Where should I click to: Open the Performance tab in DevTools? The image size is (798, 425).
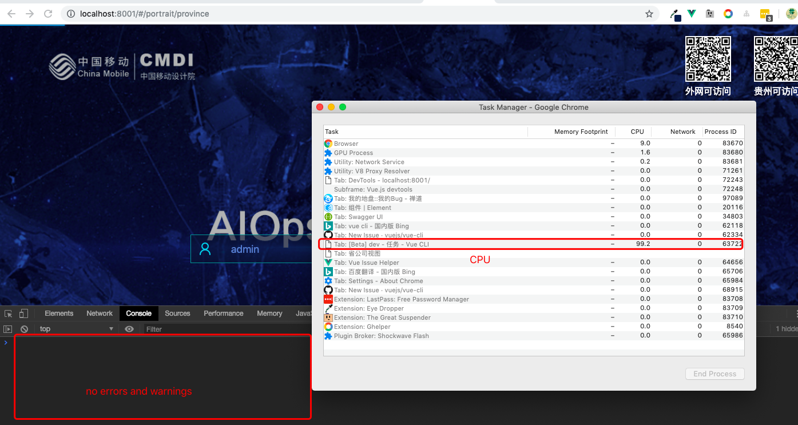(224, 313)
